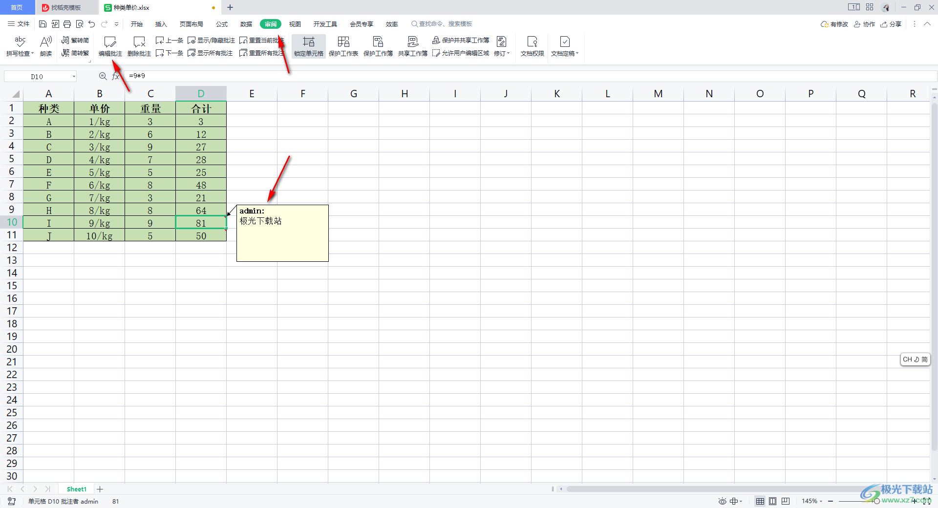Open the 145% zoom level dropdown
Image resolution: width=938 pixels, height=508 pixels.
point(812,501)
